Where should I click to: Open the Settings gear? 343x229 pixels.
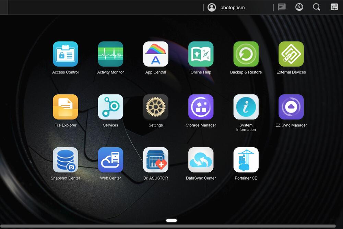[x=156, y=107]
